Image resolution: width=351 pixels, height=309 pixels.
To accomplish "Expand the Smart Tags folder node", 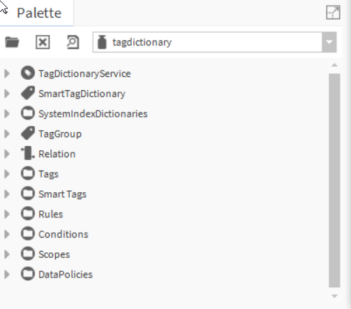I will click(7, 194).
